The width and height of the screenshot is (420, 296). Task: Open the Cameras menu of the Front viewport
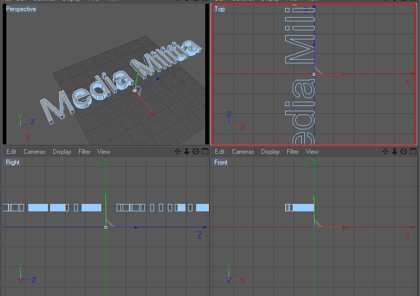[243, 152]
